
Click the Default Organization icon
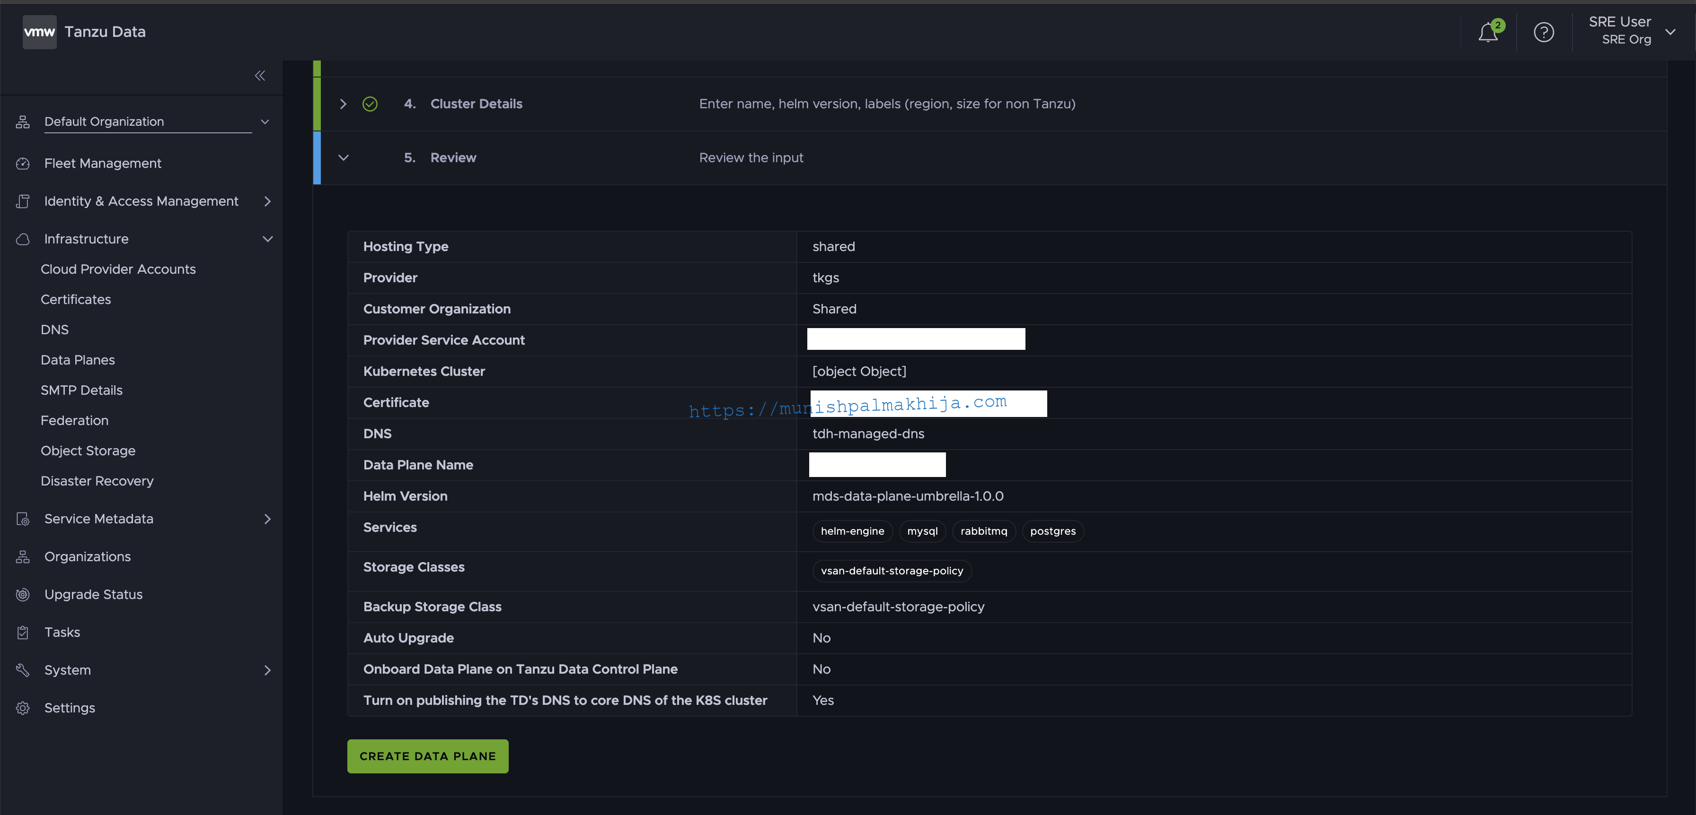[23, 121]
